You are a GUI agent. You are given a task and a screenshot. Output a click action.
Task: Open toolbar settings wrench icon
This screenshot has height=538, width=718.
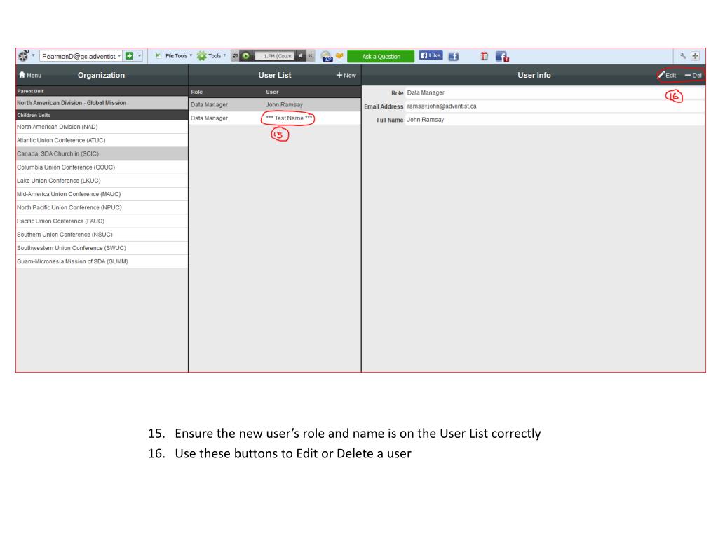[683, 56]
